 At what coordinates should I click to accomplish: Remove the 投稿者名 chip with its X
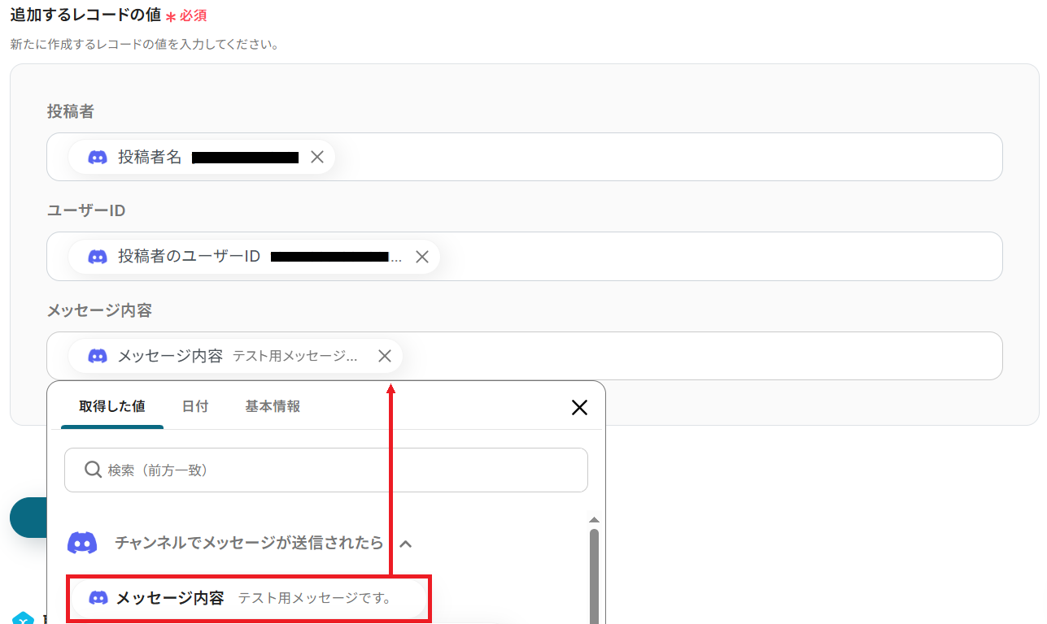click(x=317, y=157)
